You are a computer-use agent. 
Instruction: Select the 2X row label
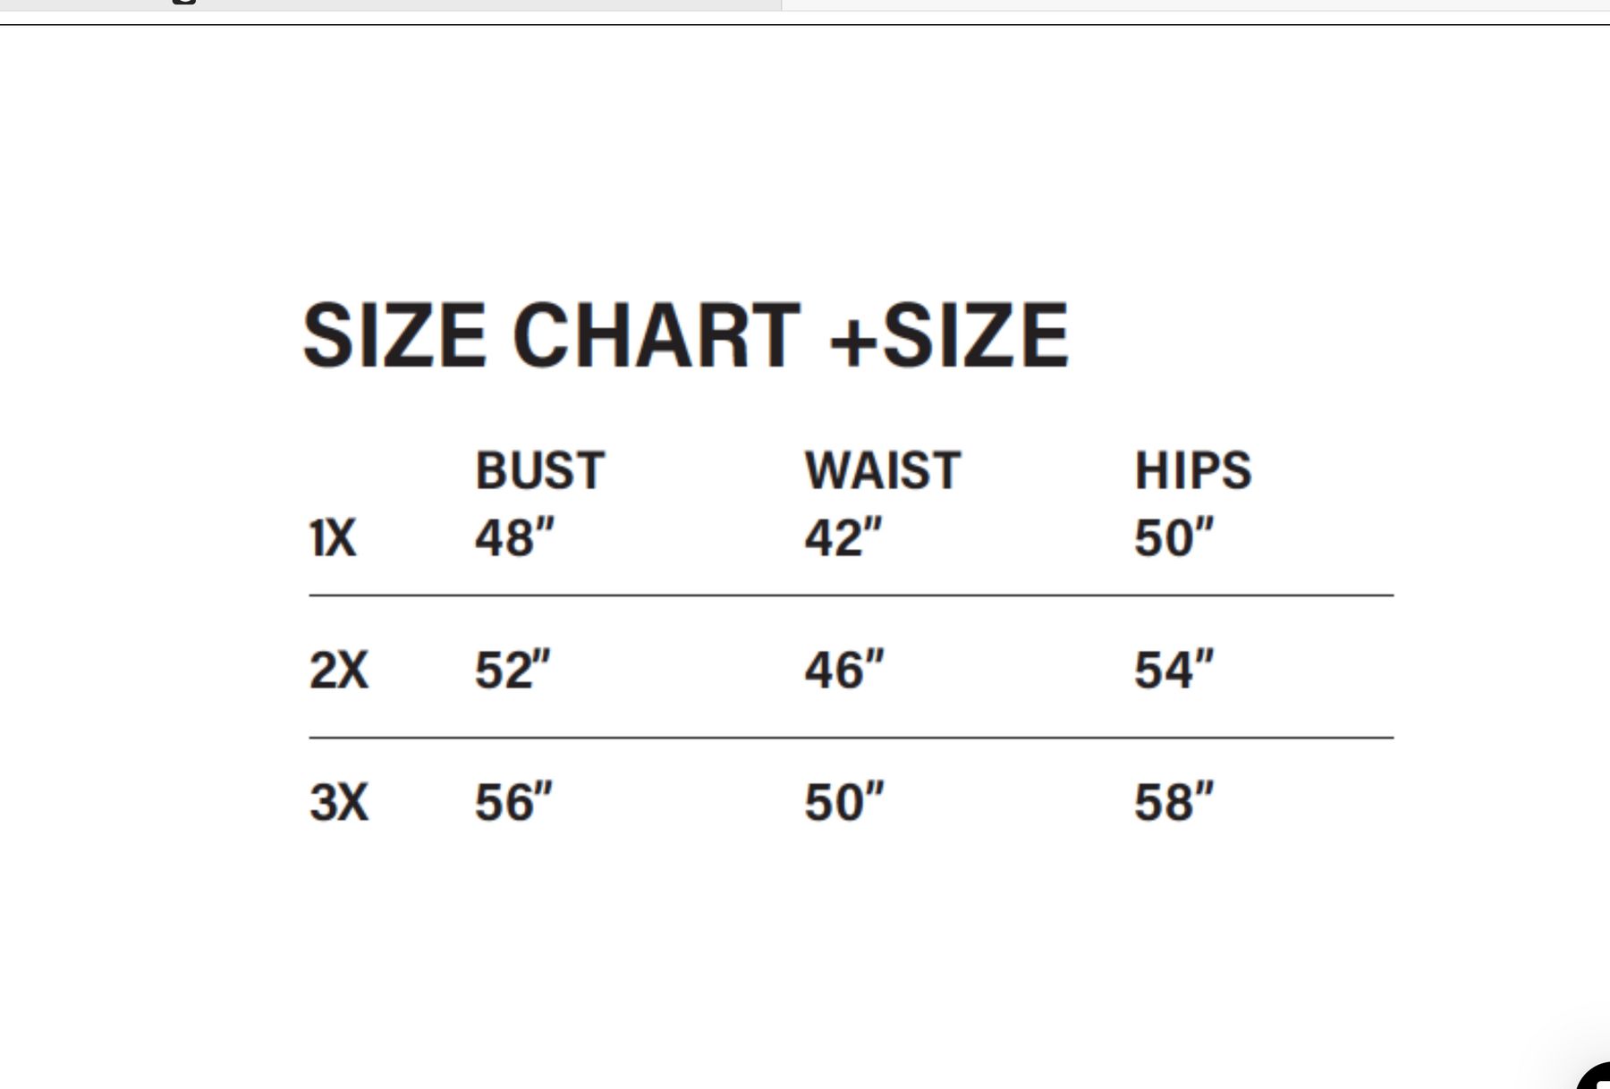tap(338, 670)
